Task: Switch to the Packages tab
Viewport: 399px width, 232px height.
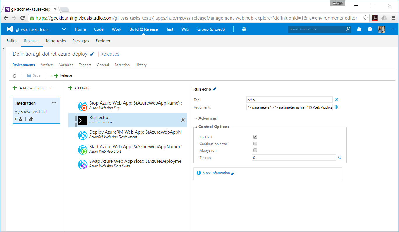Action: click(81, 41)
